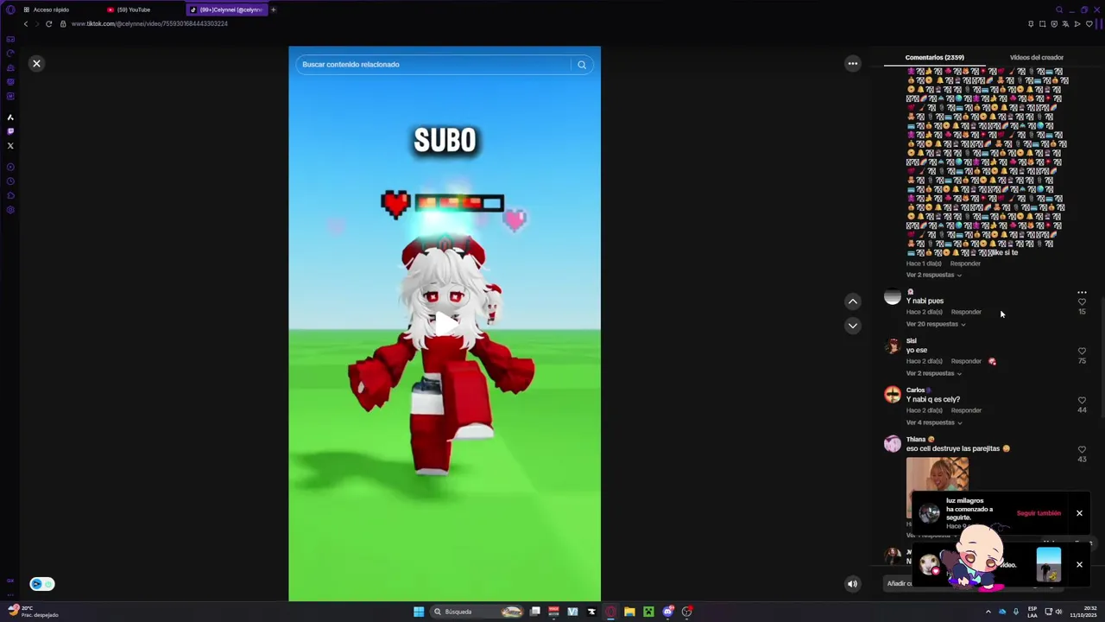Open the taskbar clock showing 20:32
This screenshot has width=1105, height=622.
pos(1083,612)
